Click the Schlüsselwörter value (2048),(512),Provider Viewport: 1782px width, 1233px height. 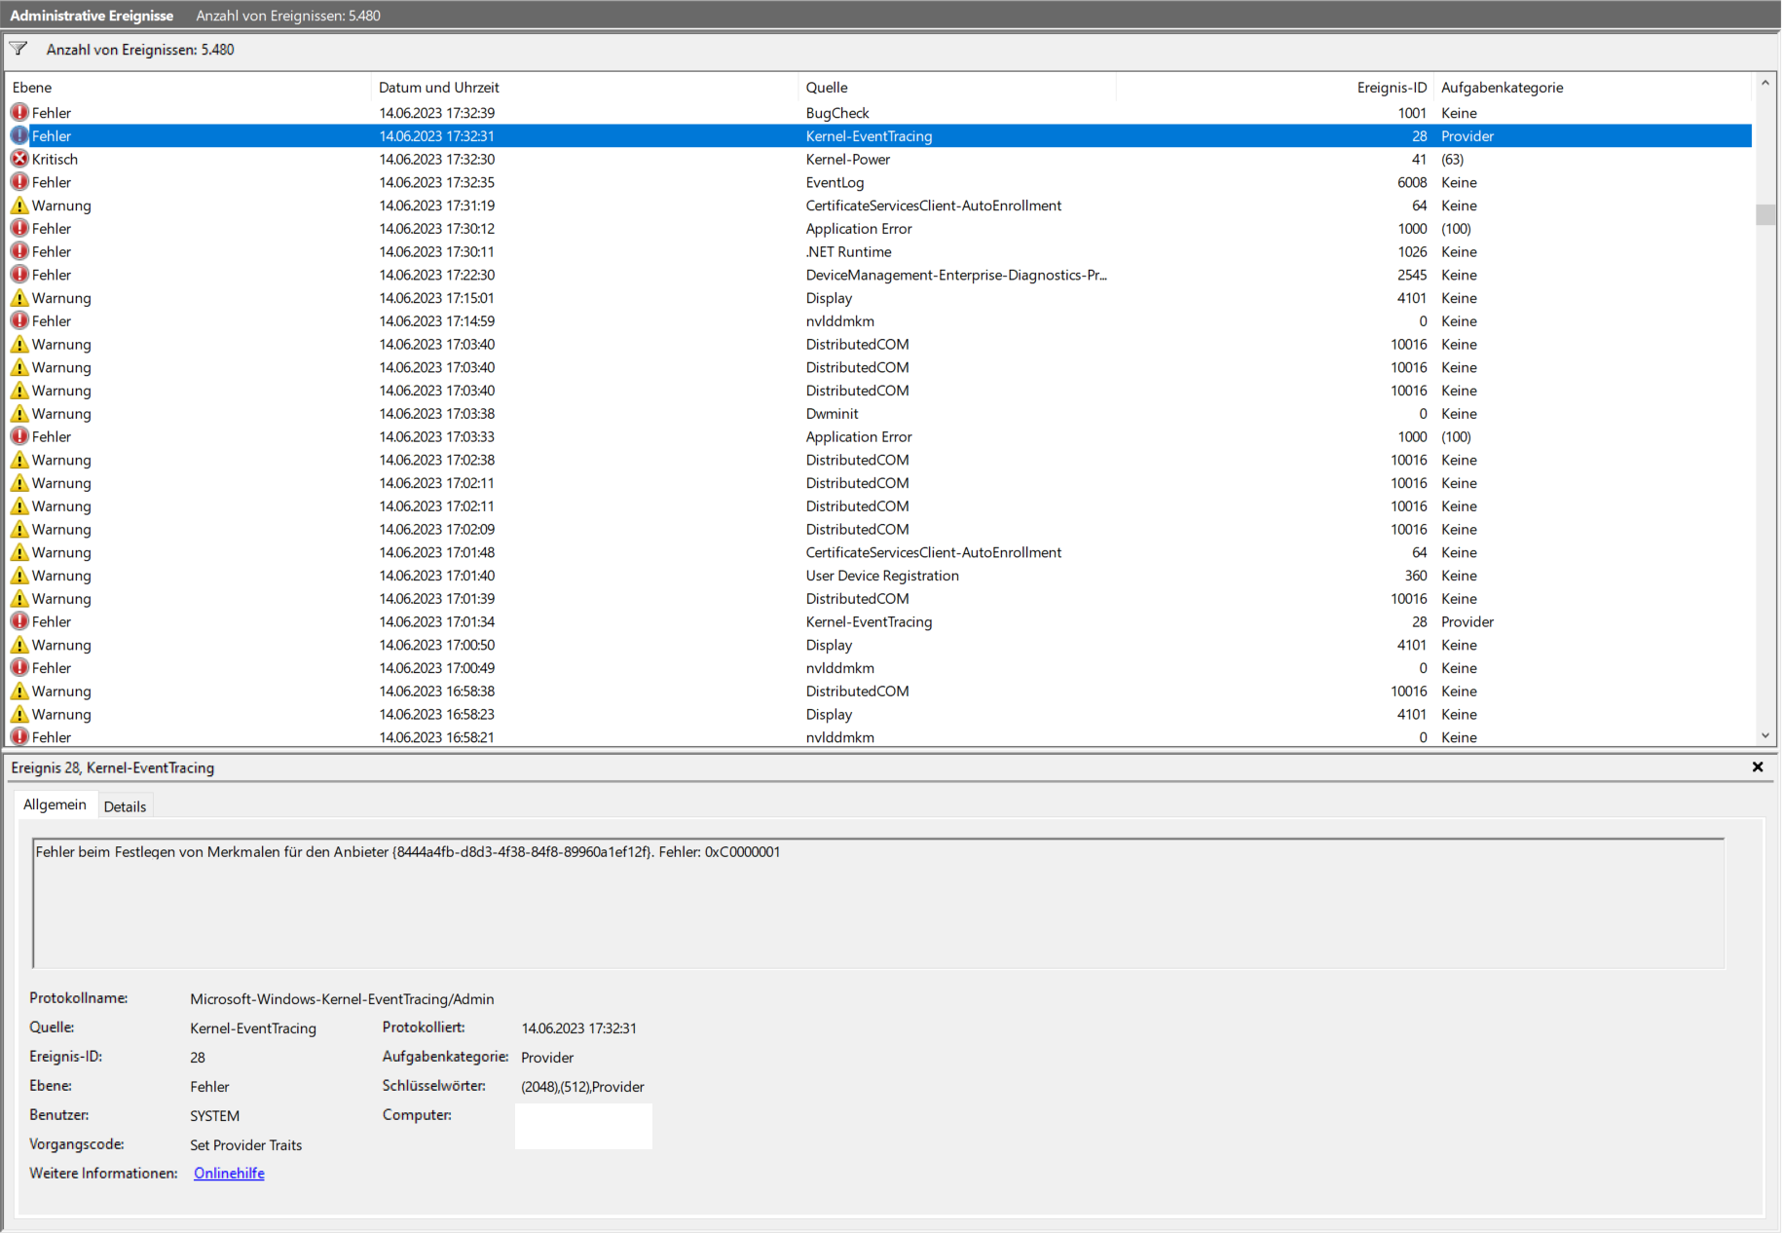pos(582,1087)
